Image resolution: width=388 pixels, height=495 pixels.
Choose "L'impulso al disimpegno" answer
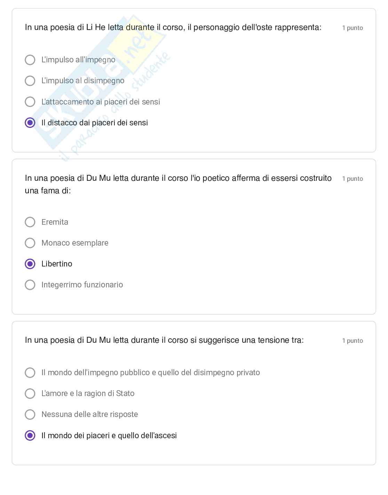30,81
